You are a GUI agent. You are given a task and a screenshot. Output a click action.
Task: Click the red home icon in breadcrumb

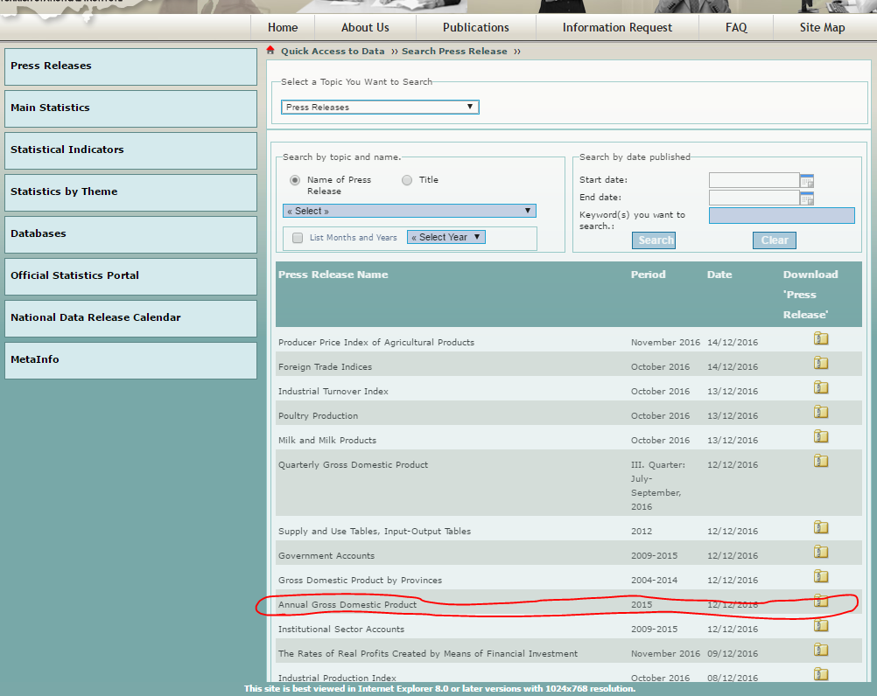coord(270,50)
